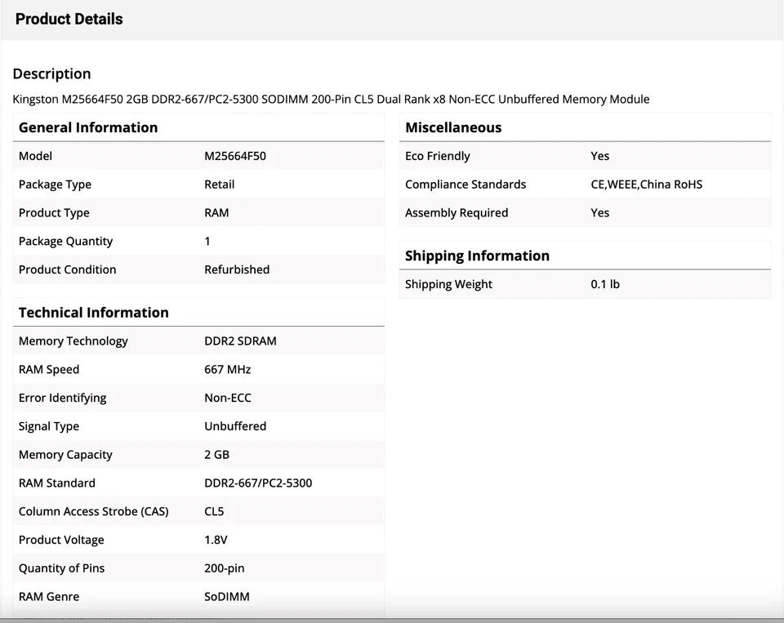
Task: Click the Column Access Strobe (CAS) label
Action: (94, 512)
